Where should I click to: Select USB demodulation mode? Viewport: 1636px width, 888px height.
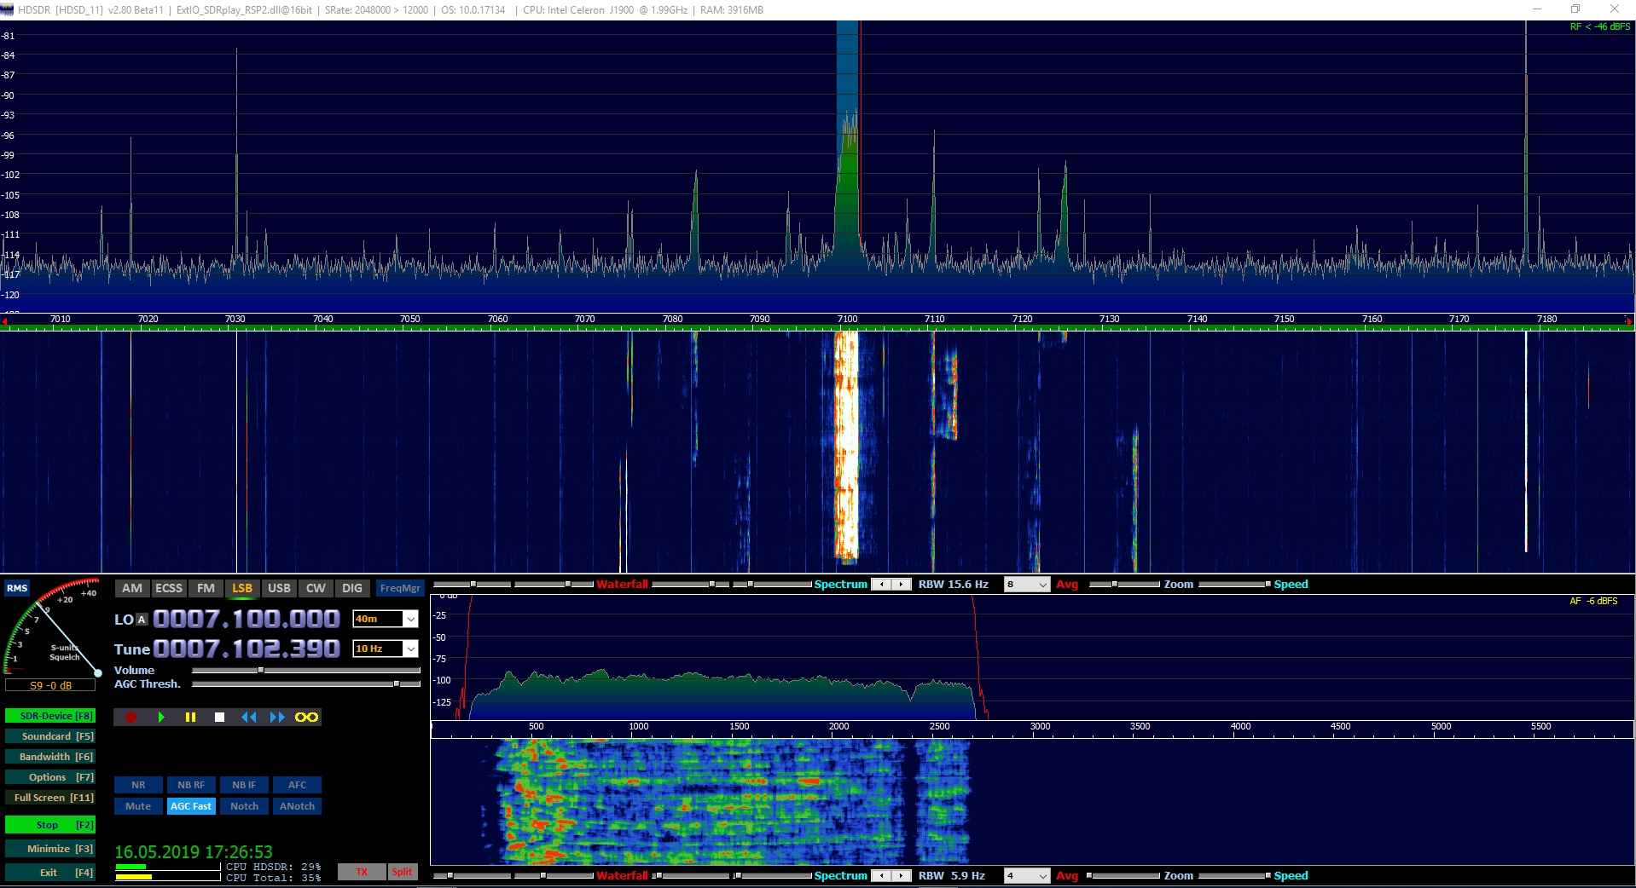279,588
